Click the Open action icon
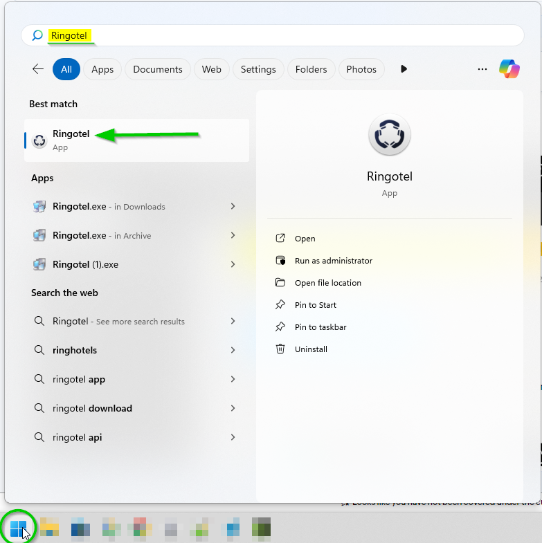This screenshot has height=543, width=542. pyautogui.click(x=280, y=238)
